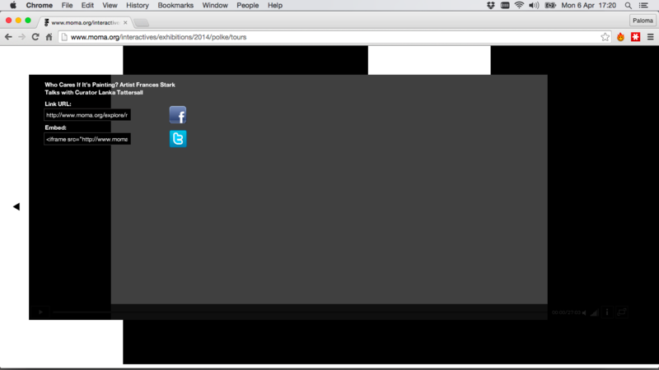
Task: Open the system volume menu
Action: point(534,6)
